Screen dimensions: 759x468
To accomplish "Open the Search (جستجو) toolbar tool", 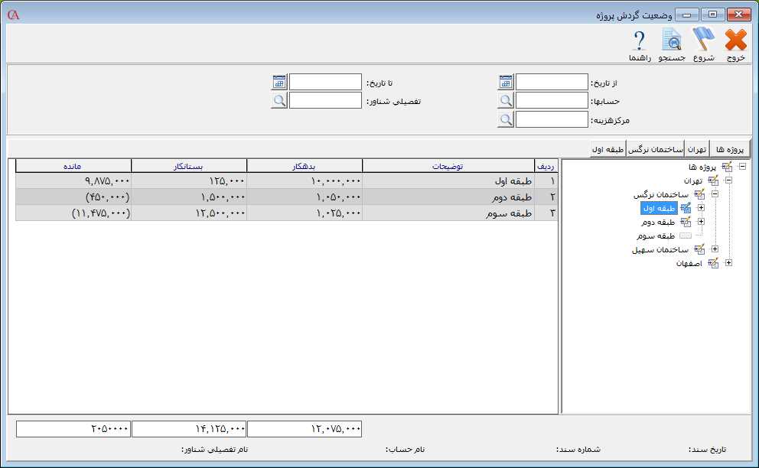I will pyautogui.click(x=671, y=44).
